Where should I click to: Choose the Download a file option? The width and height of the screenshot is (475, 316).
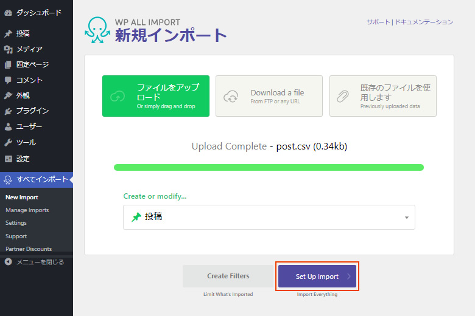pyautogui.click(x=269, y=96)
